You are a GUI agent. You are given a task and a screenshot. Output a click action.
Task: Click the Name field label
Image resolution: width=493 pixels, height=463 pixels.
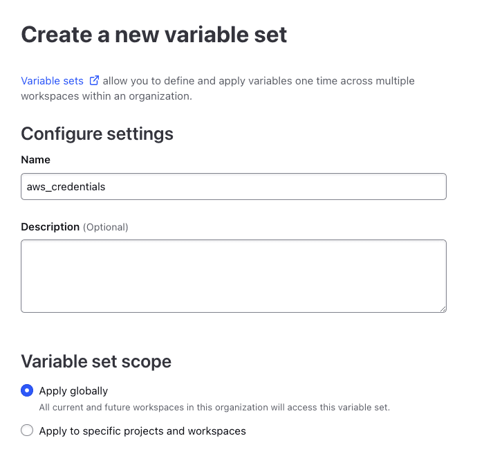tap(35, 160)
